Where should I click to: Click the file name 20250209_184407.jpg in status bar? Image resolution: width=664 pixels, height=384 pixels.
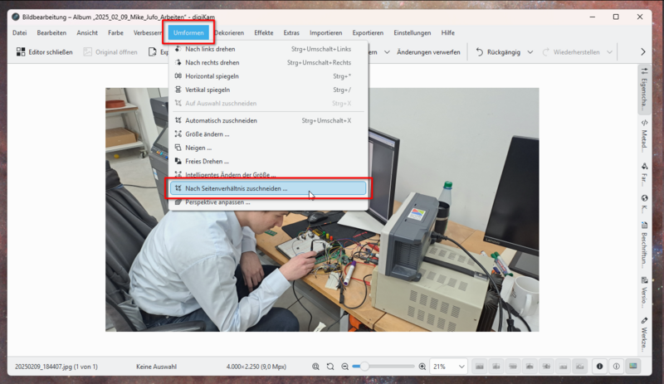point(56,367)
